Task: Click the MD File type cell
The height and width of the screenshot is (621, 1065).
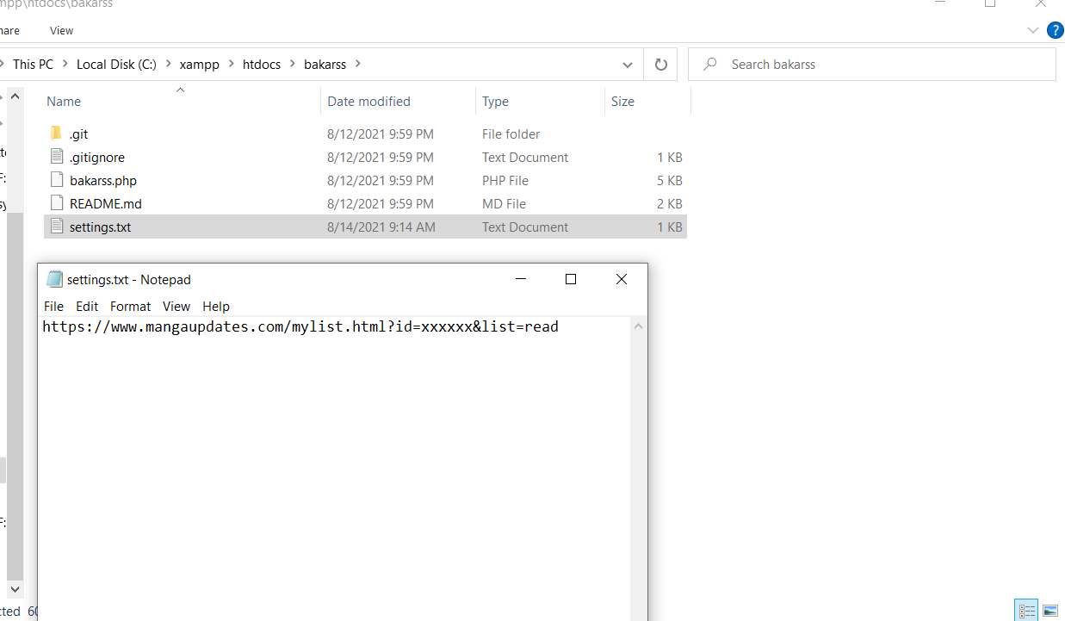Action: [x=504, y=204]
